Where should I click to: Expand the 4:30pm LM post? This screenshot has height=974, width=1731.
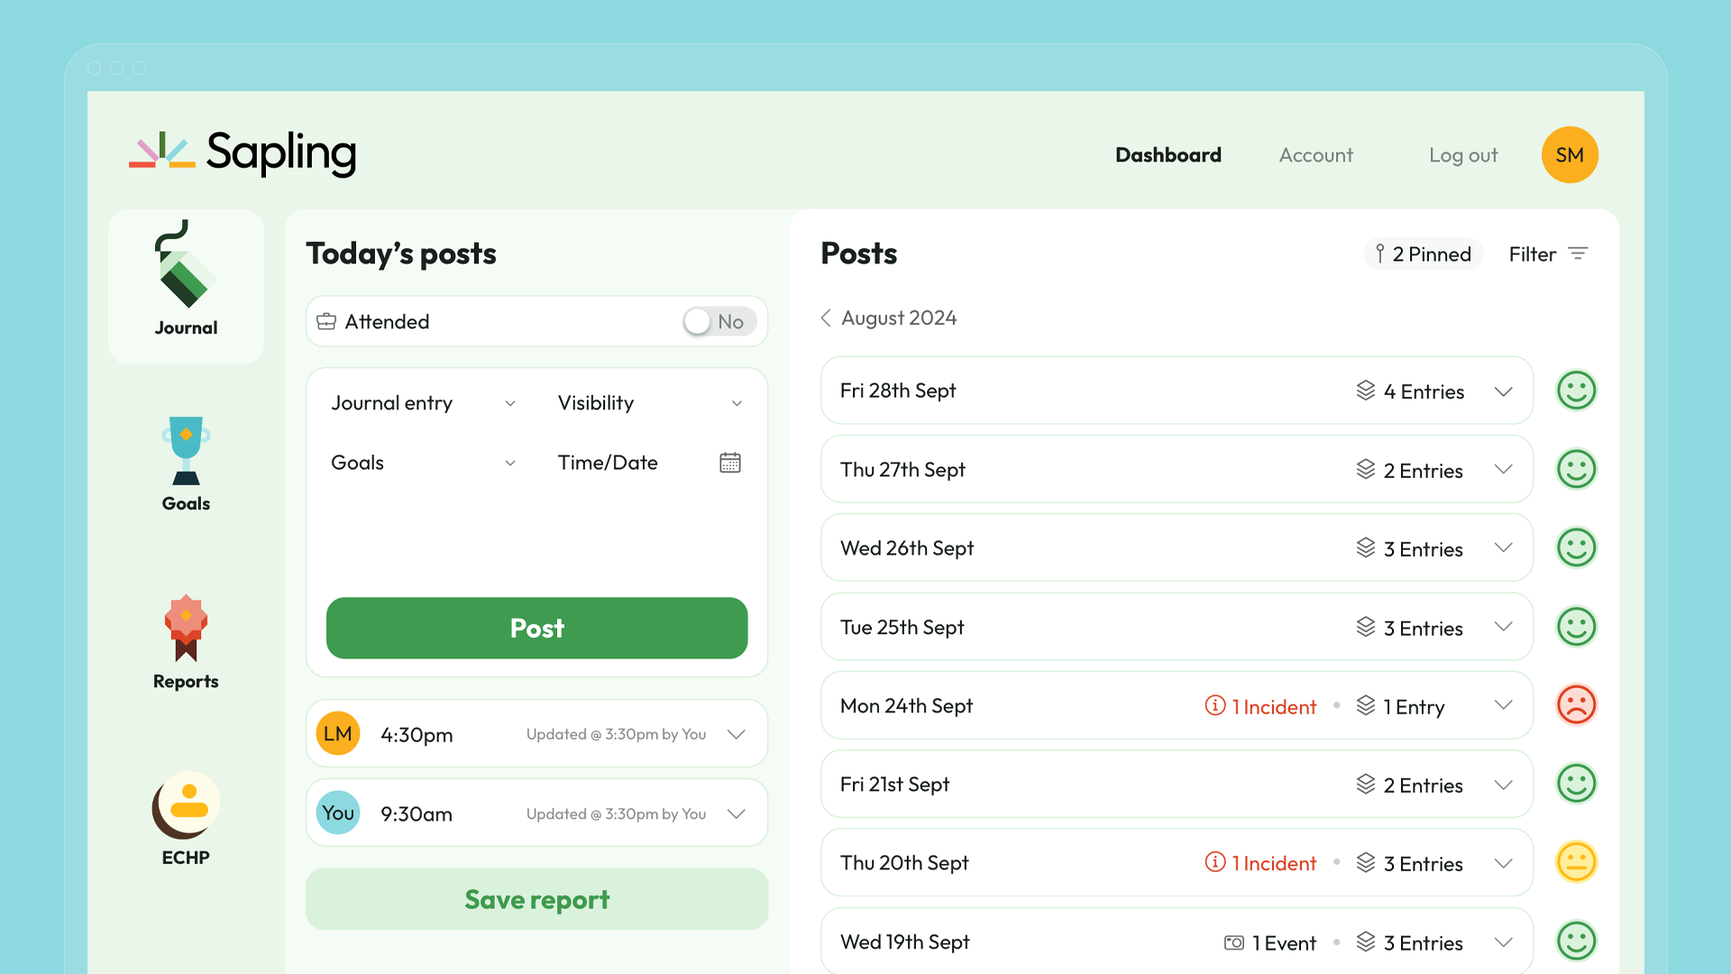click(737, 734)
